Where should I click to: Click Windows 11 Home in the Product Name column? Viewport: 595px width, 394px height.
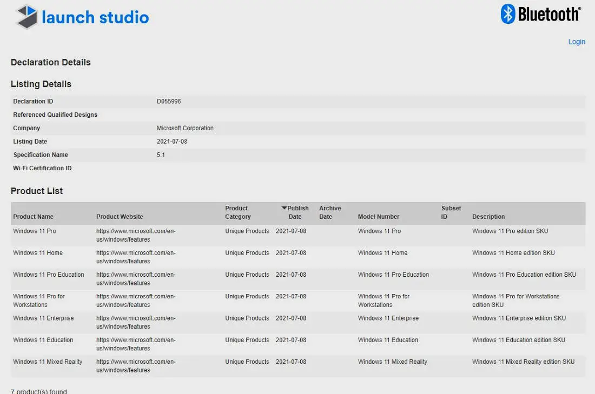coord(38,252)
